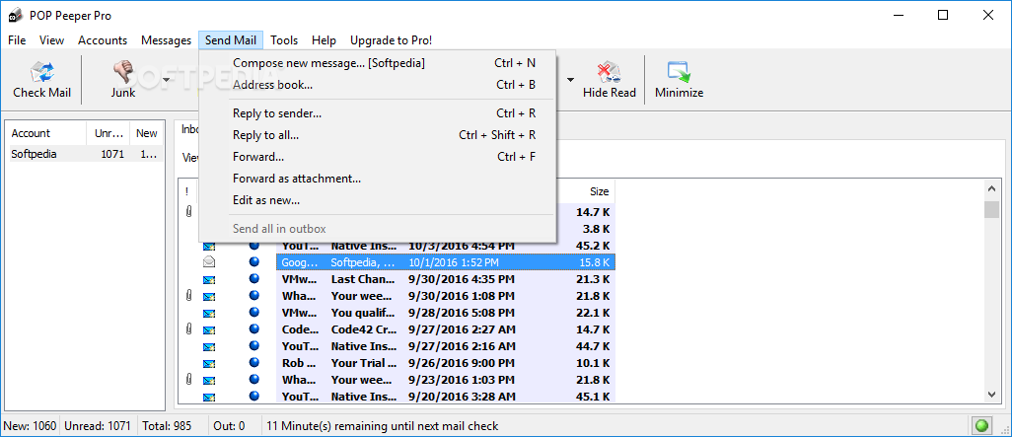
Task: Click the message list scrollbar thumb
Action: pyautogui.click(x=992, y=210)
